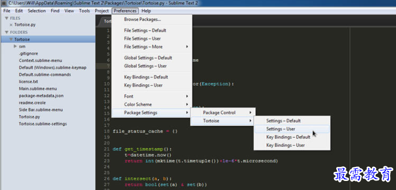Image resolution: width=396 pixels, height=190 pixels.
Task: Open File Settings – More submenu arrow
Action: click(187, 47)
